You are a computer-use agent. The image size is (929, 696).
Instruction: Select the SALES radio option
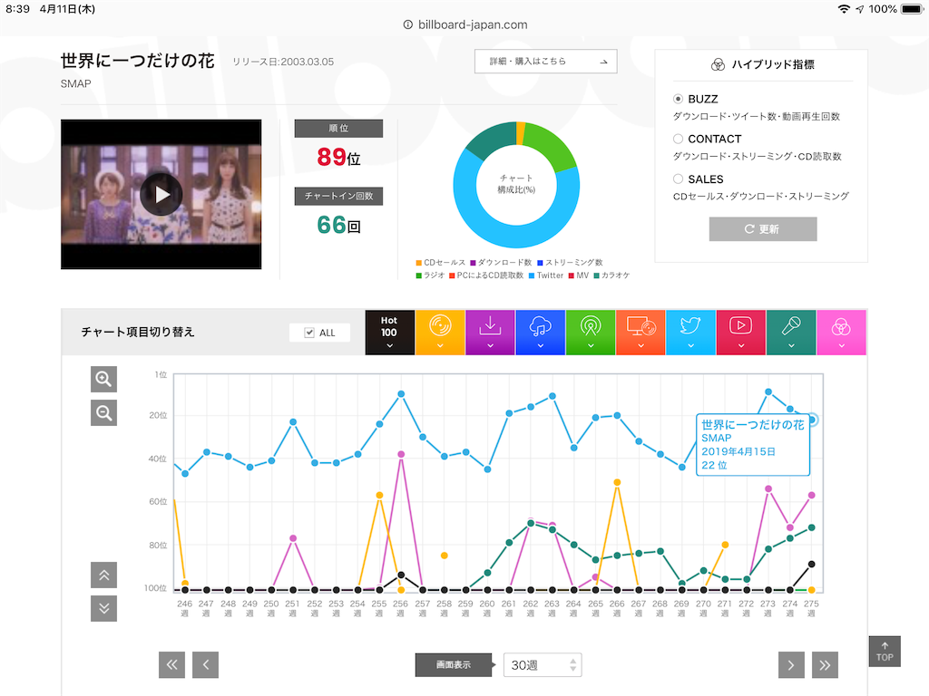(x=678, y=179)
